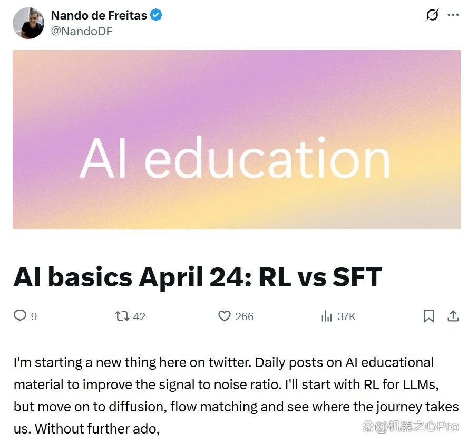Screen dimensions: 468x443
Task: Open Nando de Freitas profile picture
Action: [x=28, y=23]
